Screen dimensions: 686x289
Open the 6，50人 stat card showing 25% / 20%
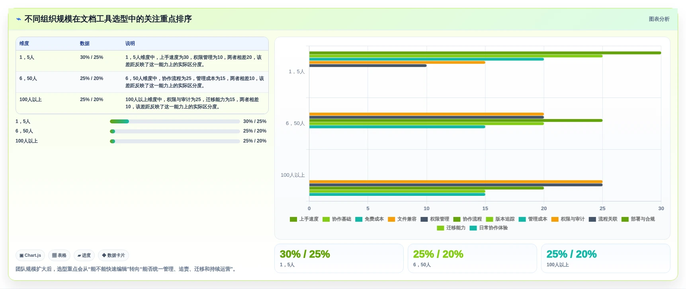(472, 258)
